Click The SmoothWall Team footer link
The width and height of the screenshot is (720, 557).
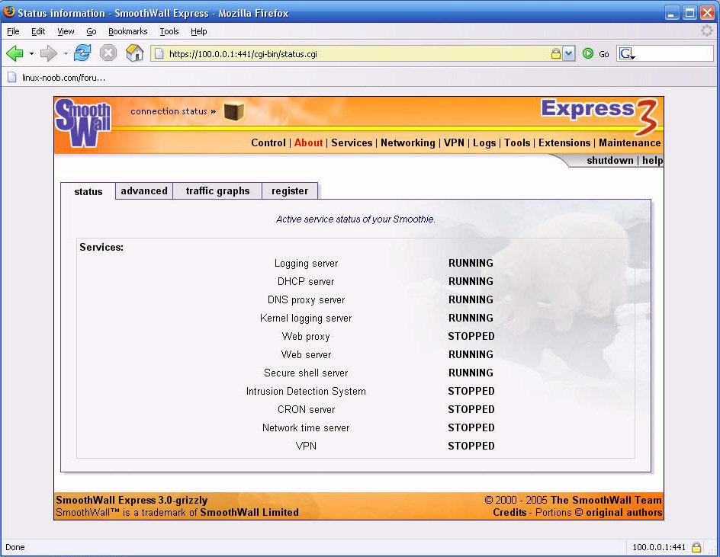pos(606,500)
